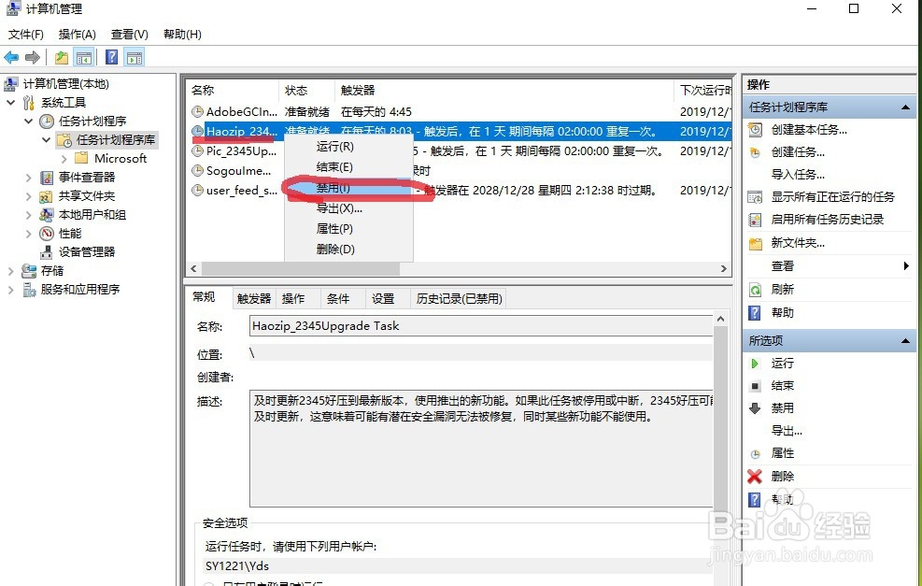Choose 结束(E) in the context menu

coord(348,167)
